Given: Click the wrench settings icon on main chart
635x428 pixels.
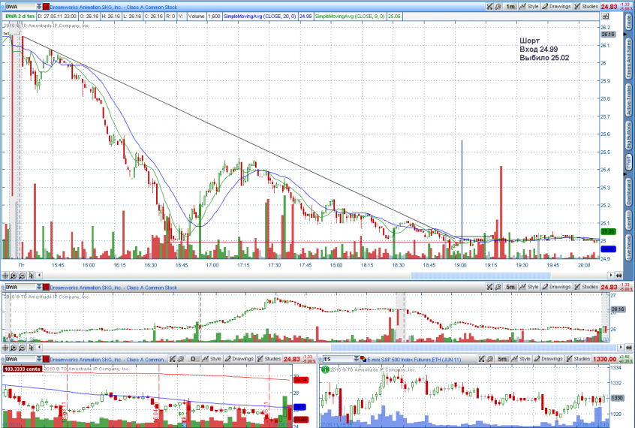Looking at the screenshot, I should pyautogui.click(x=490, y=6).
